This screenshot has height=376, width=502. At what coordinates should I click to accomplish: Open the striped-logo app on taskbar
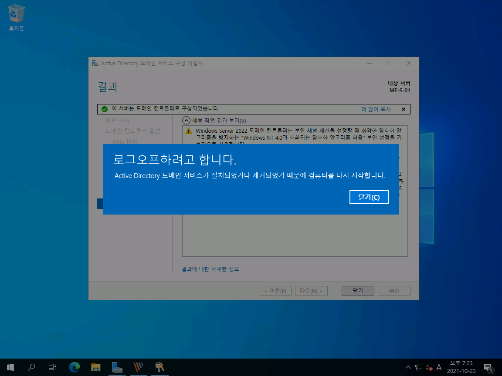pyautogui.click(x=138, y=367)
